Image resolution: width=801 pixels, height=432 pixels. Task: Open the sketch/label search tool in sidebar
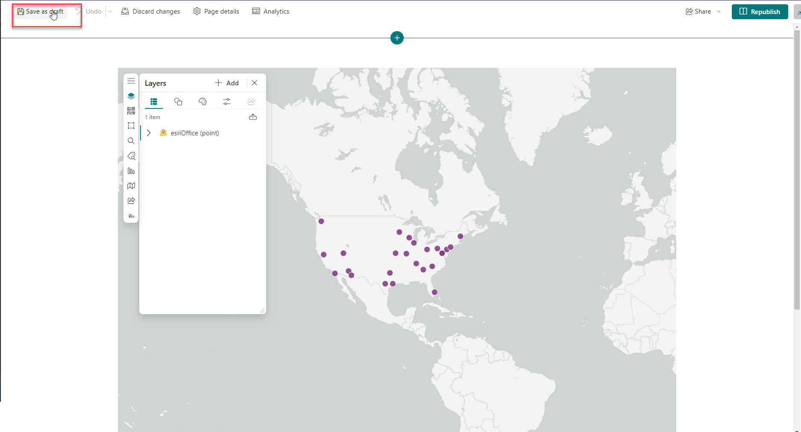[131, 156]
